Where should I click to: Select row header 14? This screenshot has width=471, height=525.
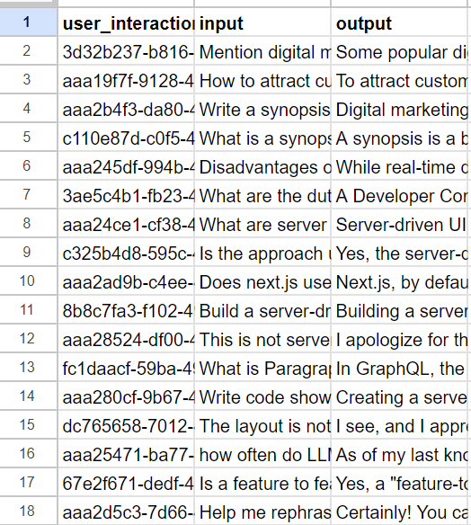[x=29, y=396]
